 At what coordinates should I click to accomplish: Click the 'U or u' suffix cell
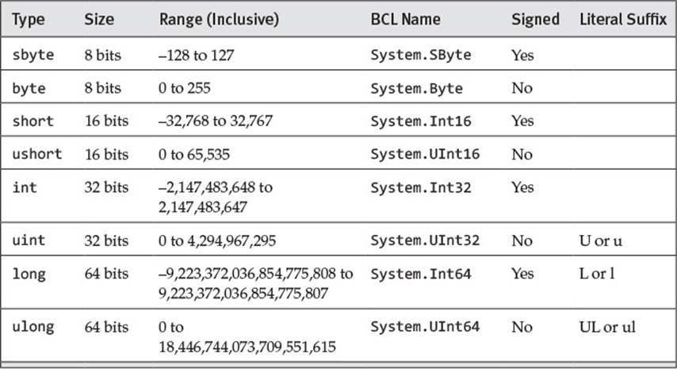[x=601, y=240]
